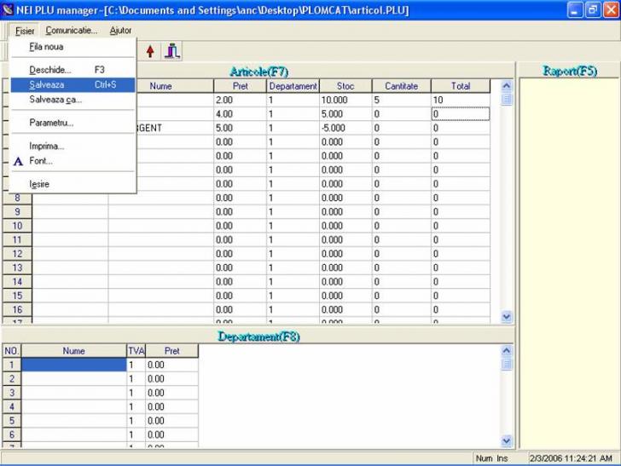621x466 pixels.
Task: Click the Total cell in the second article row
Action: tap(460, 114)
